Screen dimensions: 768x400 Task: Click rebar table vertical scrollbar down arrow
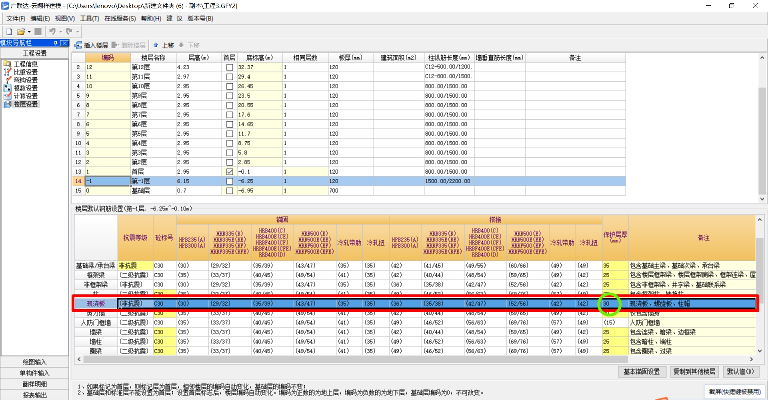760,351
